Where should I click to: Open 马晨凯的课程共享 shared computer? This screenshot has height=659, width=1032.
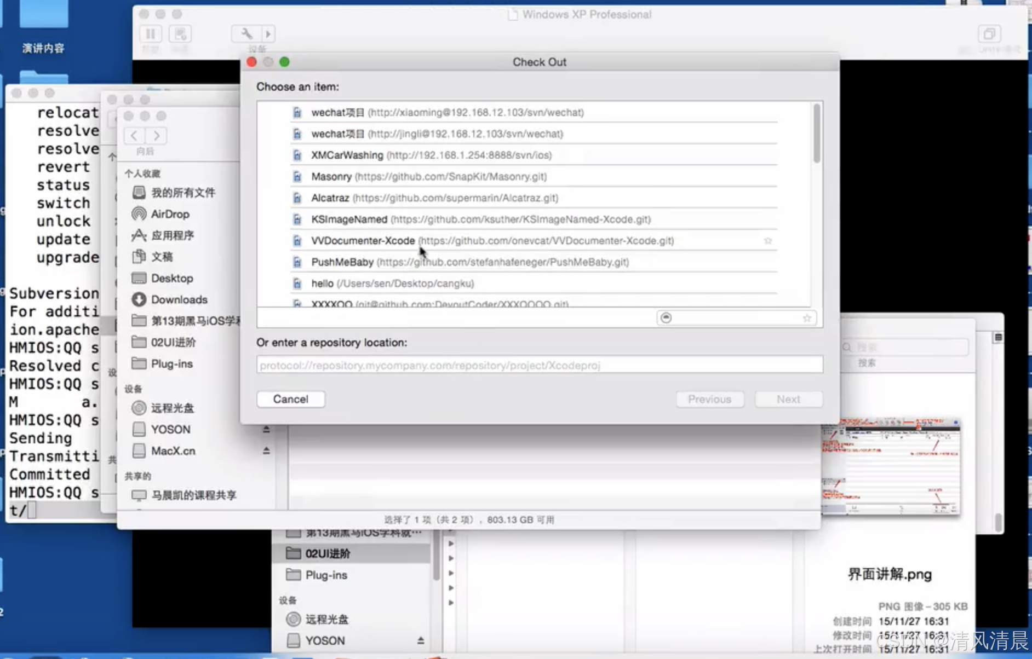[x=184, y=495]
